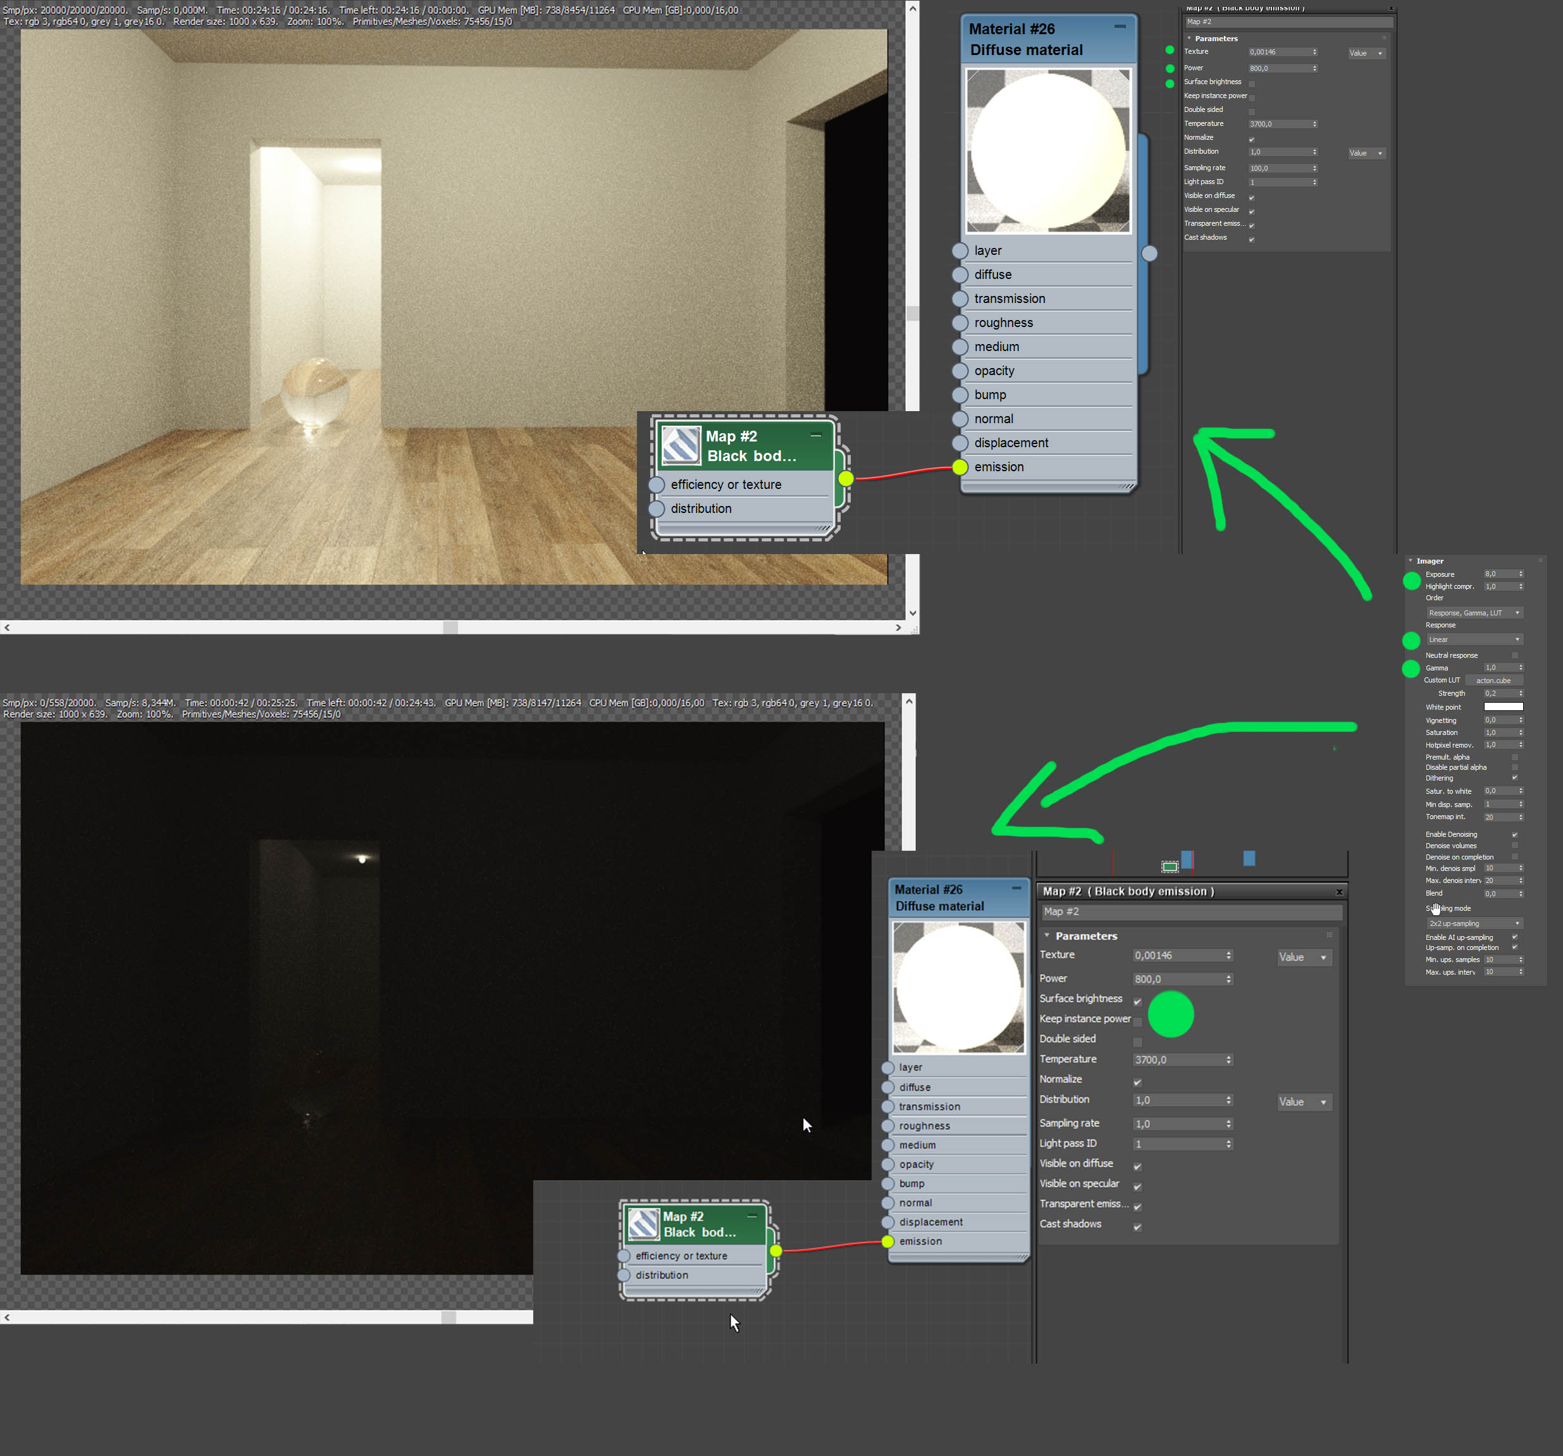Open the Response Linear dropdown
The width and height of the screenshot is (1563, 1456).
(x=1474, y=639)
